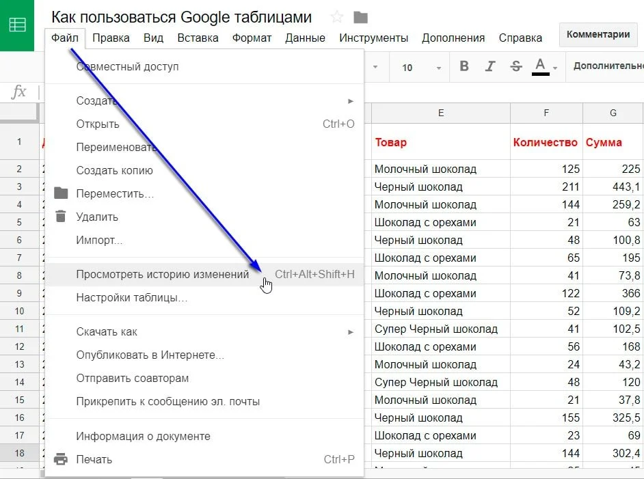Apply strikethrough formatting from the toolbar

[x=516, y=66]
